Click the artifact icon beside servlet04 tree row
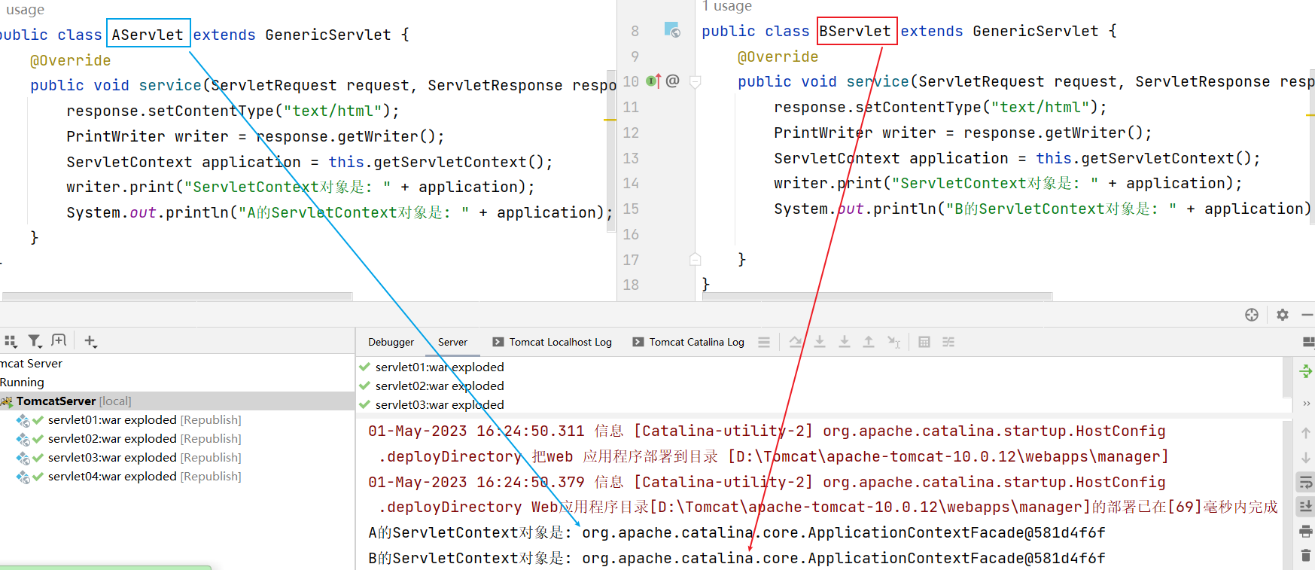1315x570 pixels. 23,477
